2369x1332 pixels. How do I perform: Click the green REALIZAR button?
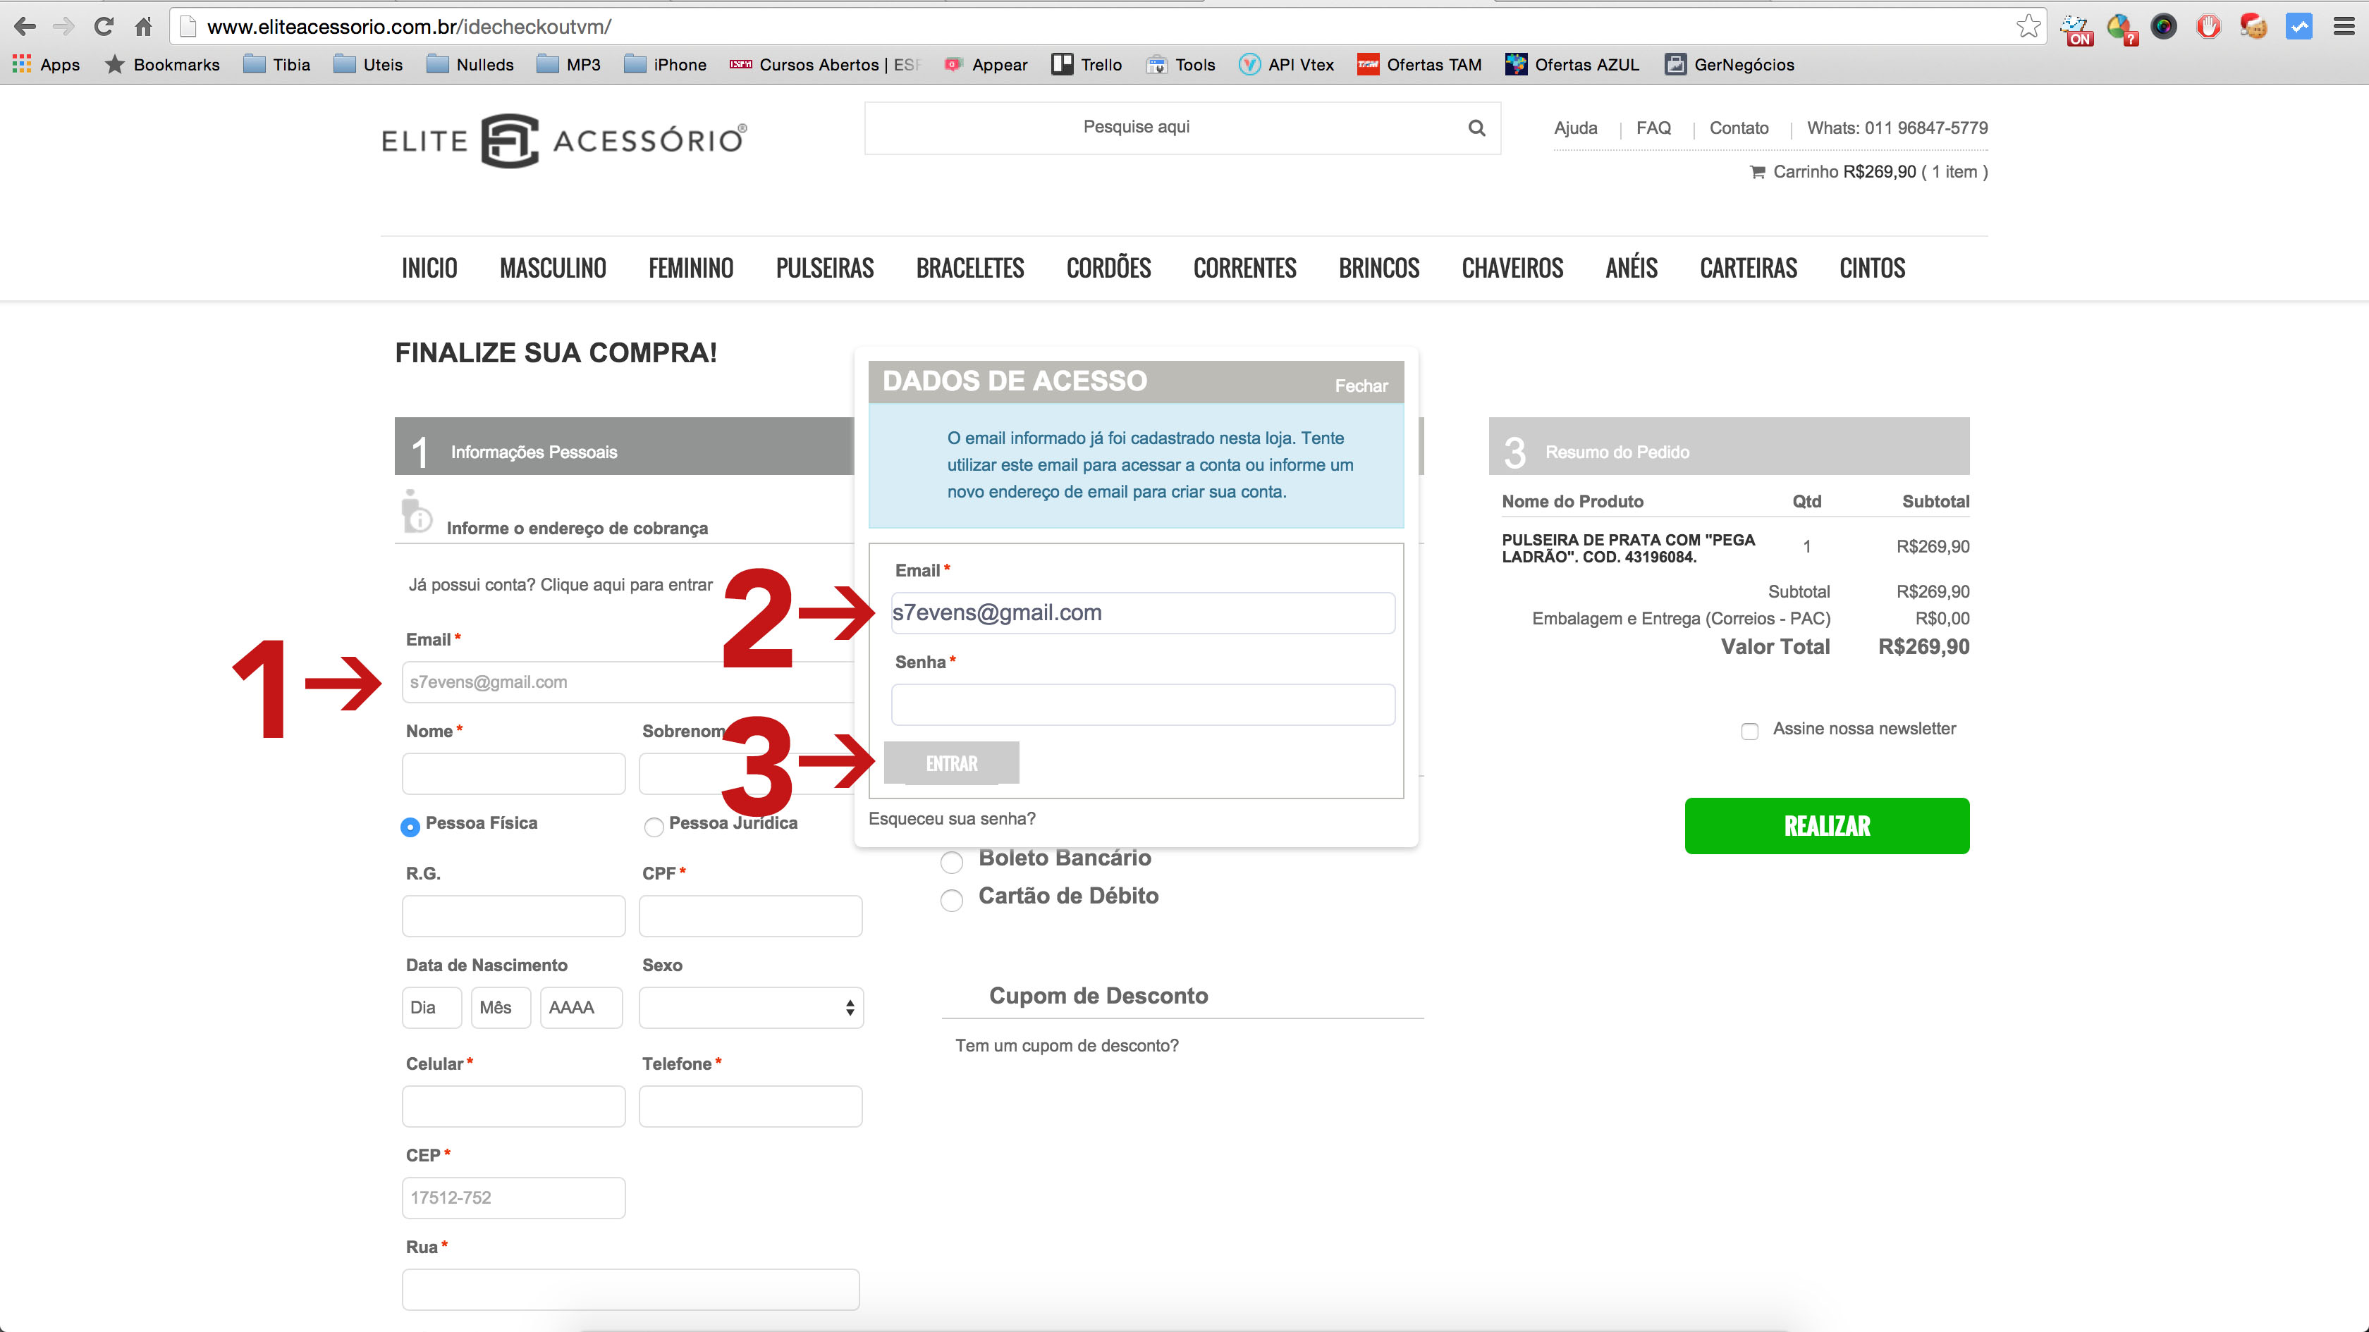(1826, 825)
